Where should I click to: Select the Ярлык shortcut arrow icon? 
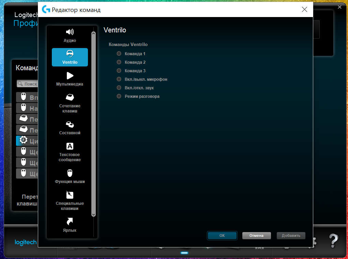pos(70,222)
